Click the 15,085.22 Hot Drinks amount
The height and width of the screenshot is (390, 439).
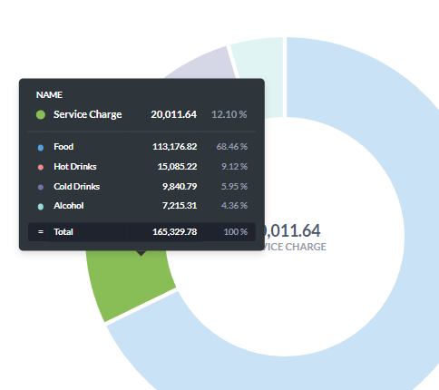(177, 167)
